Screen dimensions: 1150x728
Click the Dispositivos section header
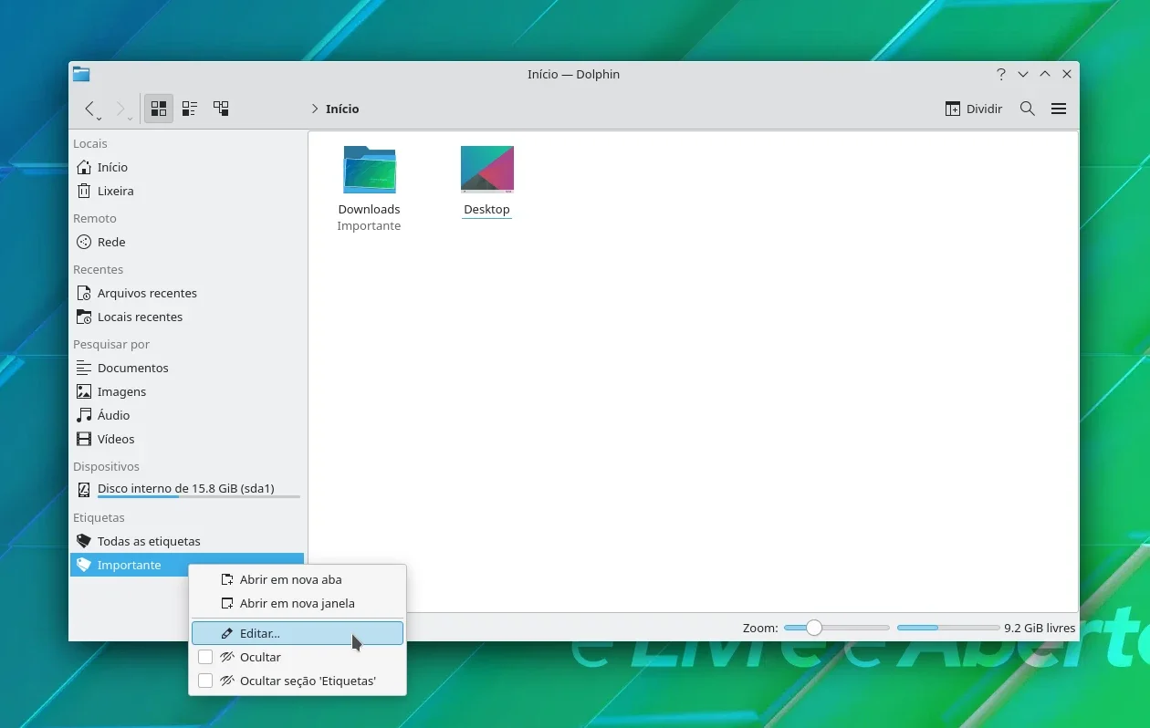pyautogui.click(x=106, y=466)
